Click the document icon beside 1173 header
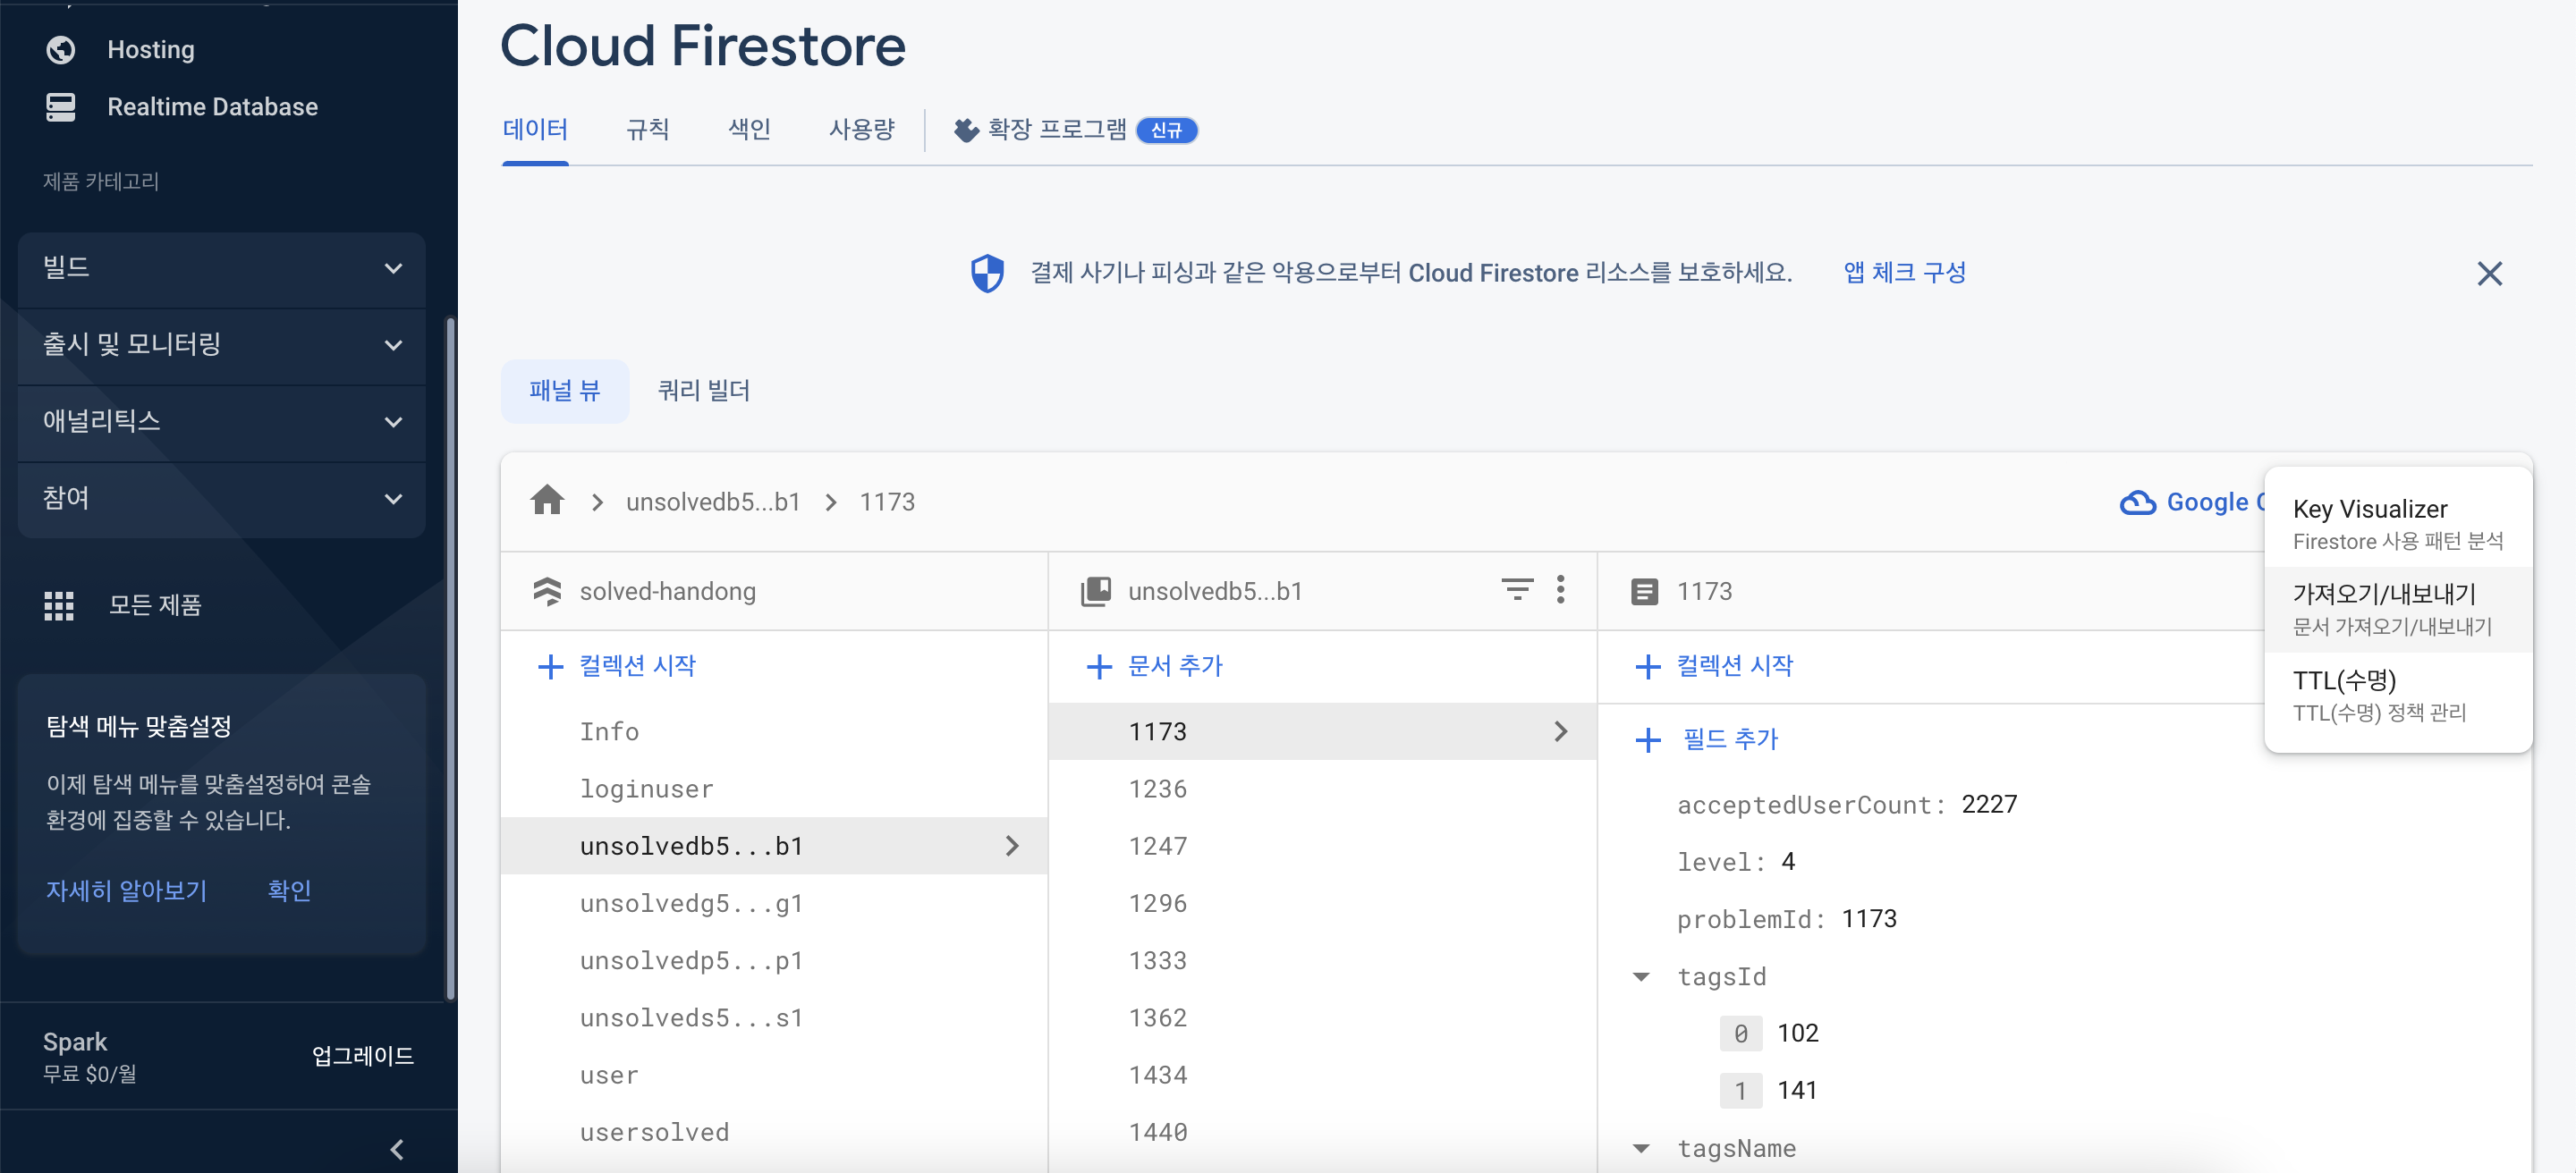Image resolution: width=2576 pixels, height=1173 pixels. 1644,592
